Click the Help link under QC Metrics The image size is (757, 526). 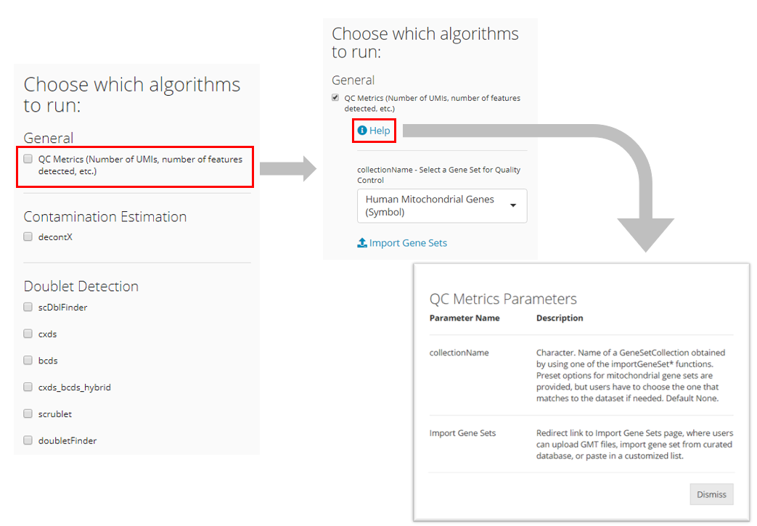374,131
